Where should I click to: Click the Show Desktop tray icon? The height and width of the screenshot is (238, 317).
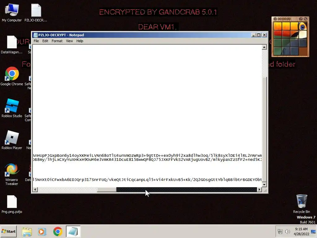313,231
